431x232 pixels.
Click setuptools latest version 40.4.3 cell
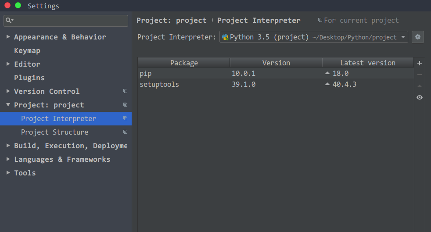tap(345, 84)
